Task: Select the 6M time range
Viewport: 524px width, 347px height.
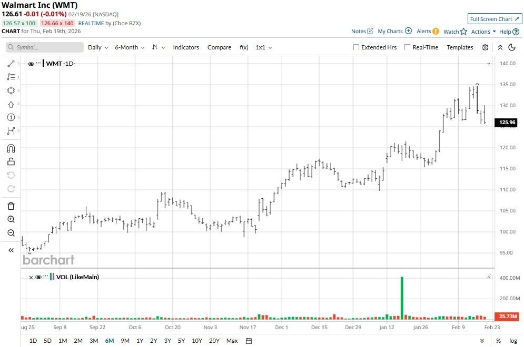Action: coord(110,341)
